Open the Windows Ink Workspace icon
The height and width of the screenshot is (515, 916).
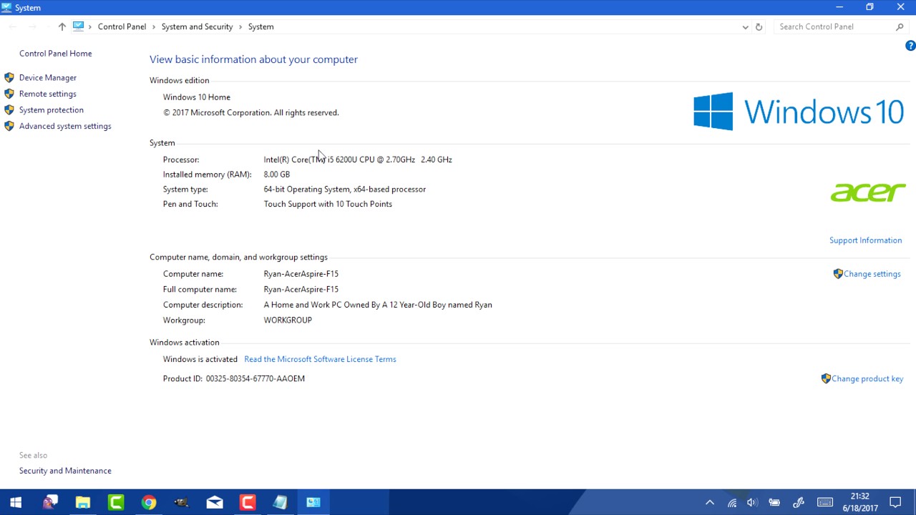pyautogui.click(x=799, y=502)
